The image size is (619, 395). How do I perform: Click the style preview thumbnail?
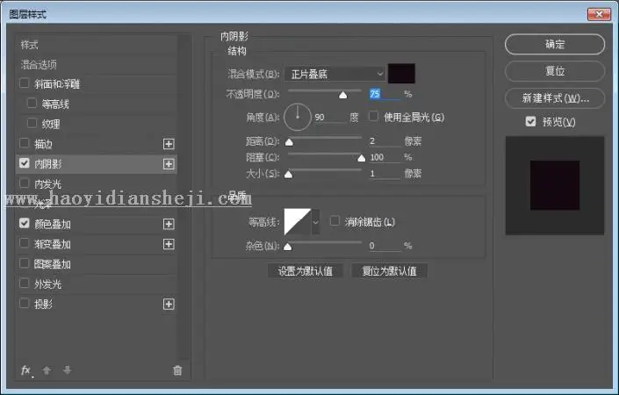[555, 185]
